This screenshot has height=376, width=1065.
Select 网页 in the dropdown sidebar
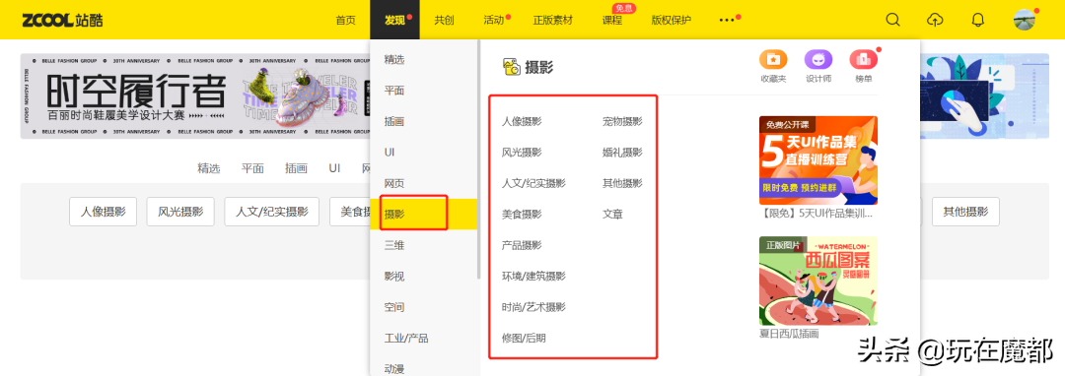393,183
